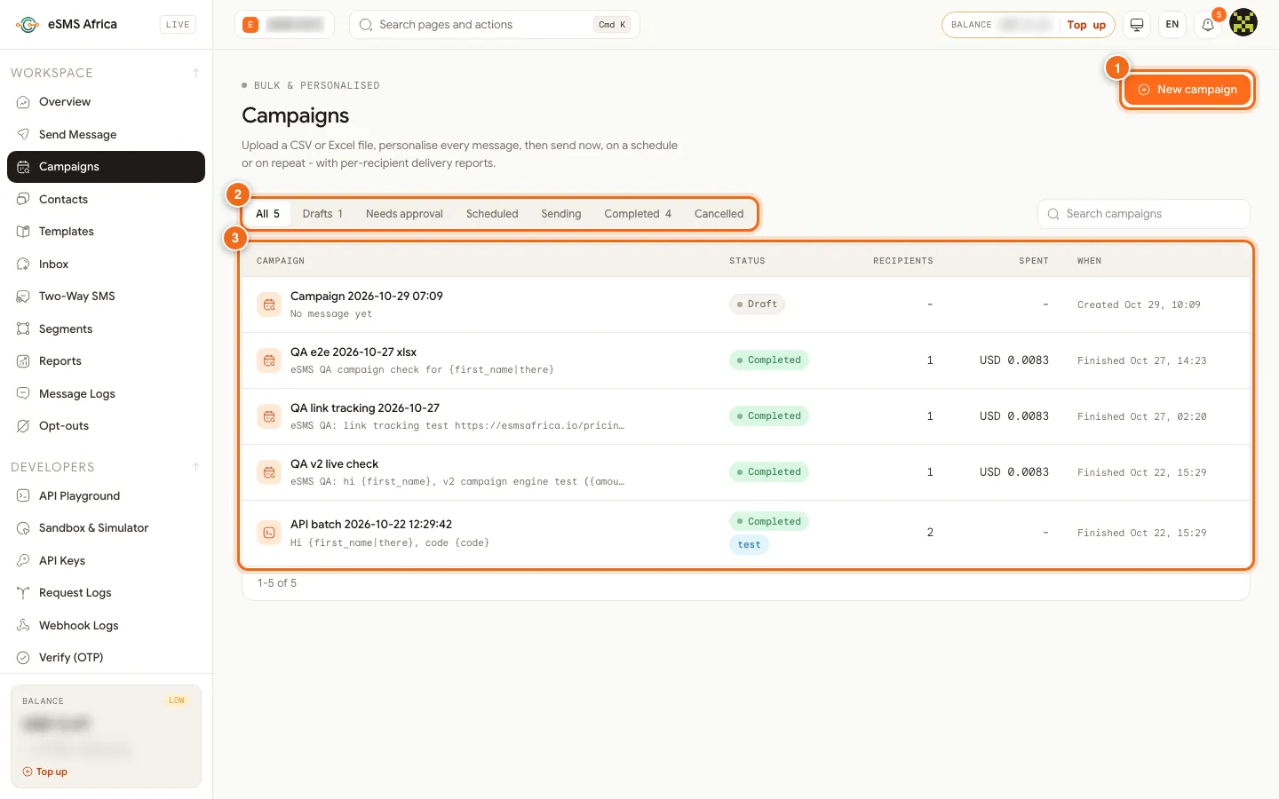
Task: Switch to the Sending tab
Action: (x=561, y=214)
